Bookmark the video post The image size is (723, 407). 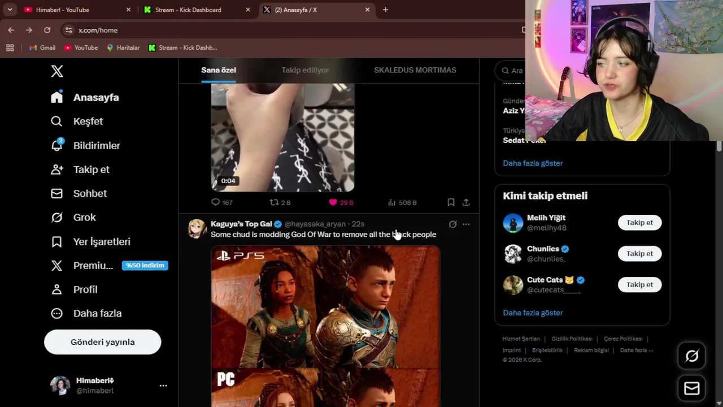coord(451,202)
